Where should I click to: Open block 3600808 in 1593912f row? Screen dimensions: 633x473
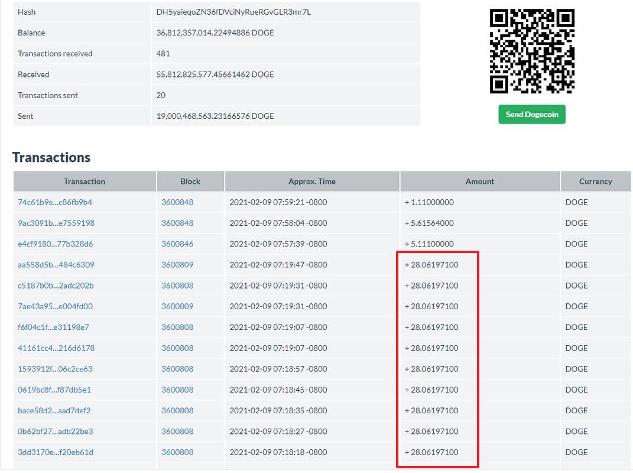tap(177, 369)
